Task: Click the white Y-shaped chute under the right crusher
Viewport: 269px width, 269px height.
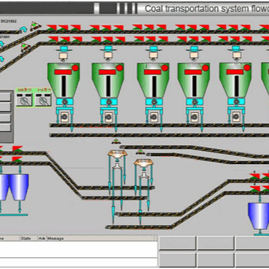Action: (x=144, y=175)
